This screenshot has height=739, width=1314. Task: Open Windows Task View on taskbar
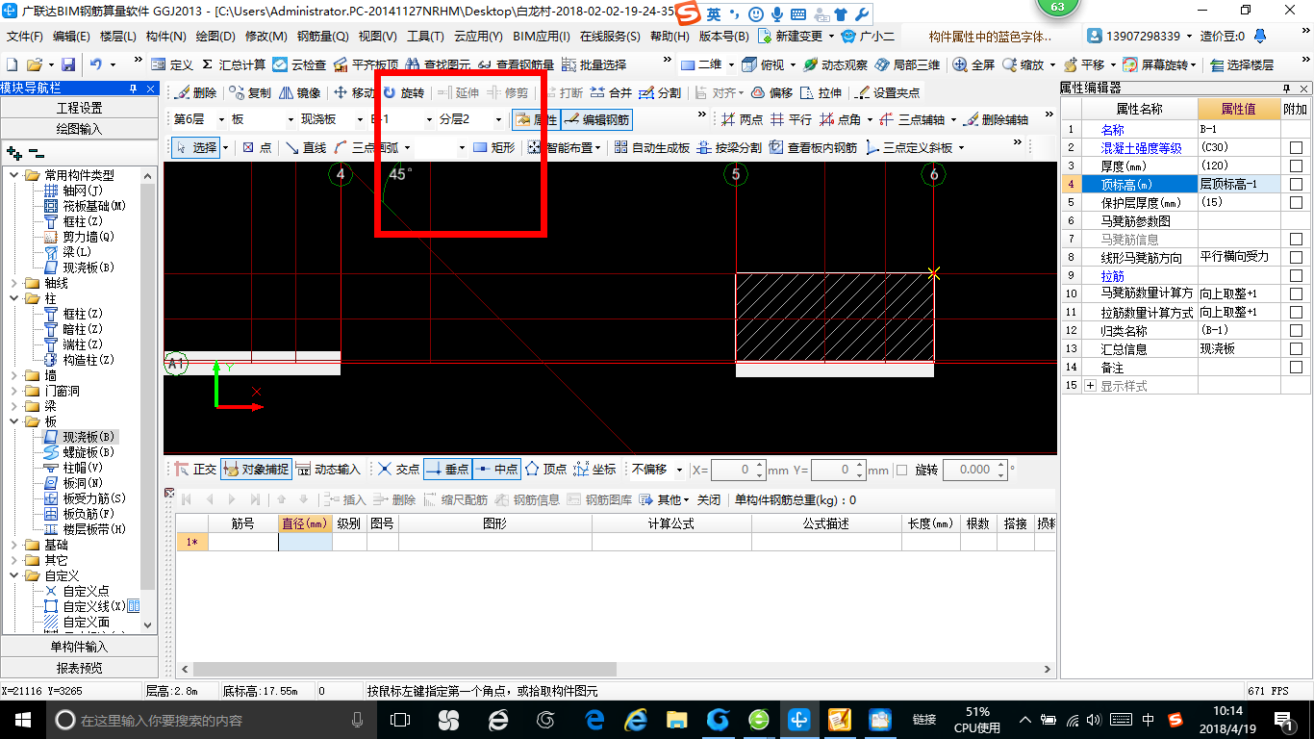tap(399, 719)
